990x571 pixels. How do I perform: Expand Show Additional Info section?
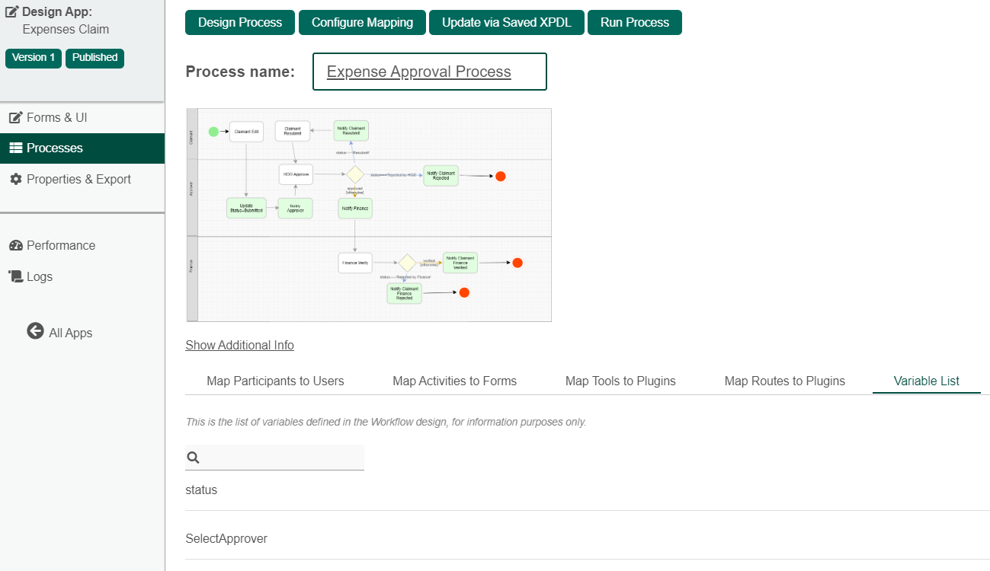click(239, 346)
